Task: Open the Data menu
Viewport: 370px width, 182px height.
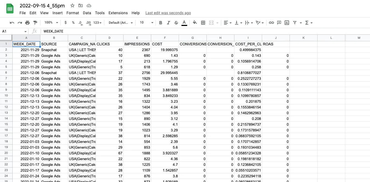Action: (x=87, y=13)
